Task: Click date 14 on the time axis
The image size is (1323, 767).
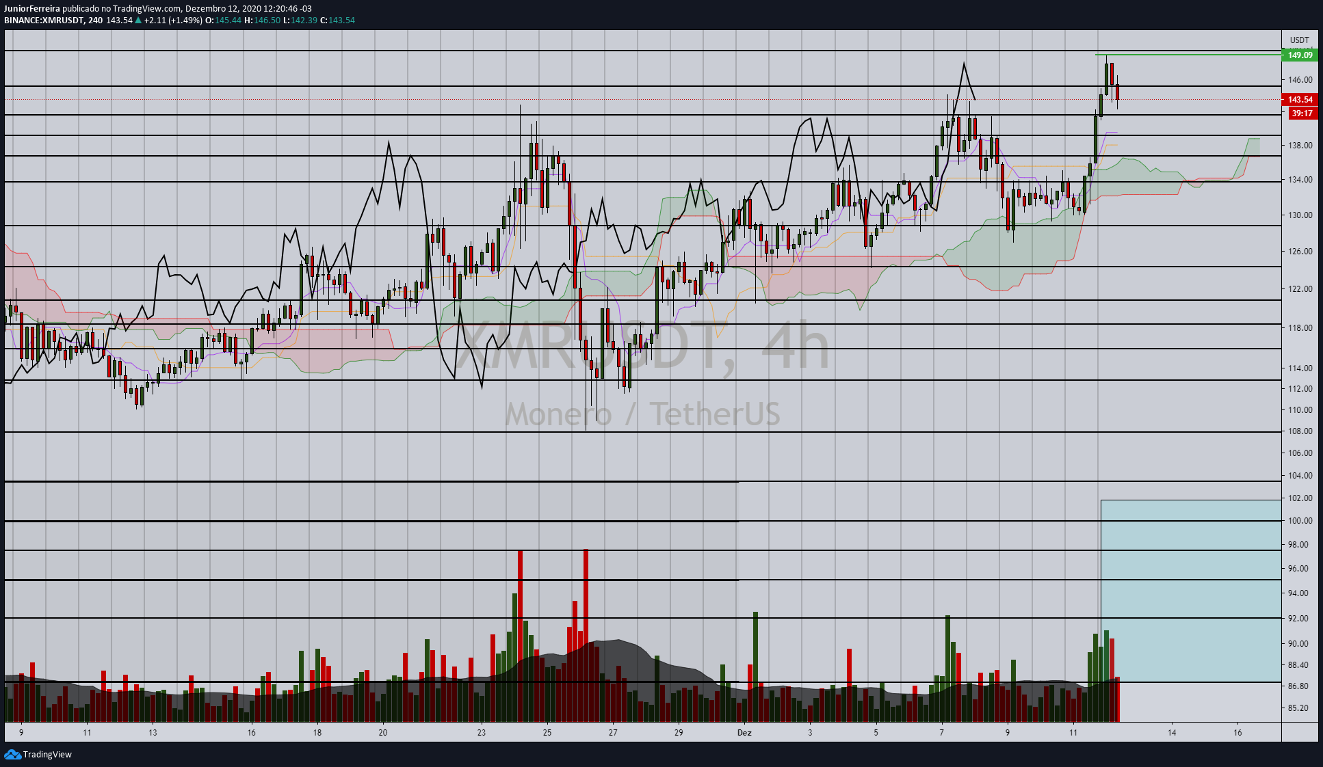Action: coord(1172,733)
